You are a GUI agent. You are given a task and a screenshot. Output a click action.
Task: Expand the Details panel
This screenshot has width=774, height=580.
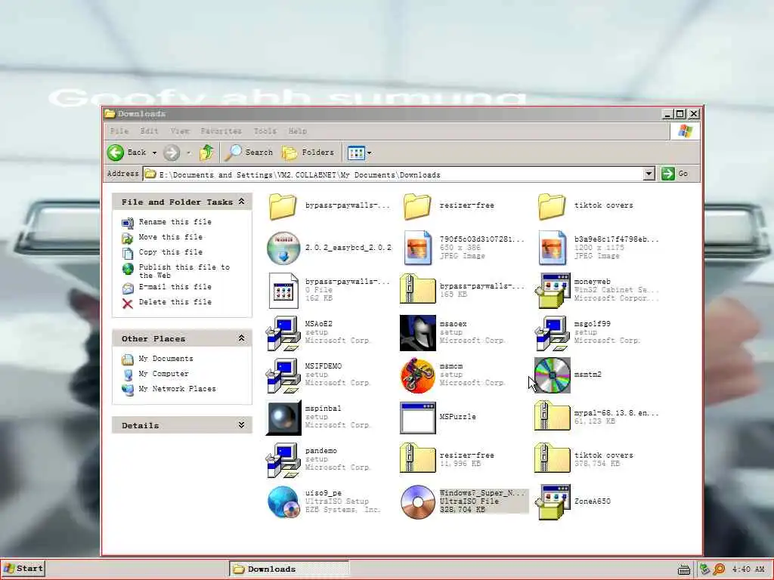(241, 424)
